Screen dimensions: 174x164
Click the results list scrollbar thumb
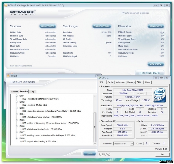click(95, 127)
